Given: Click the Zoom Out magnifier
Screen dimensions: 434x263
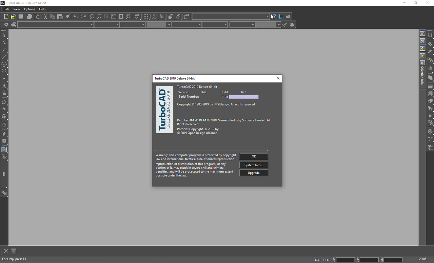Looking at the screenshot, I should (99, 16).
